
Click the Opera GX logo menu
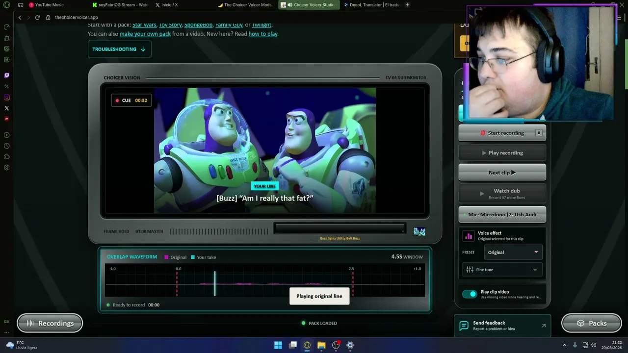pyautogui.click(x=6, y=5)
